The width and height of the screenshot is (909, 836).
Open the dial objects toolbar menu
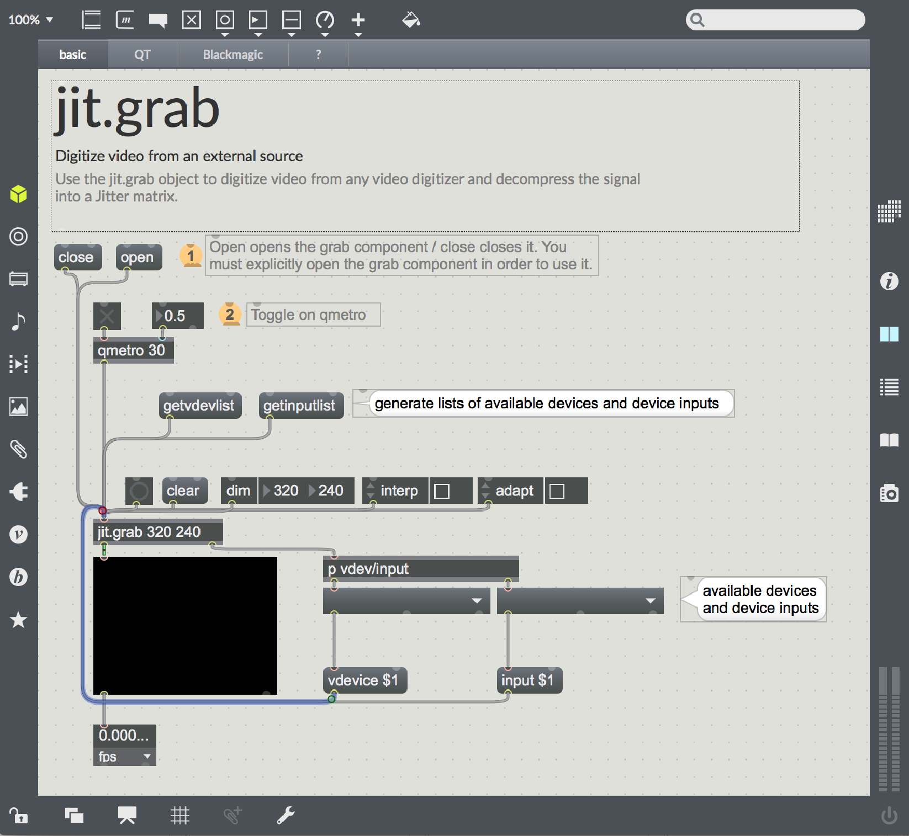(325, 23)
